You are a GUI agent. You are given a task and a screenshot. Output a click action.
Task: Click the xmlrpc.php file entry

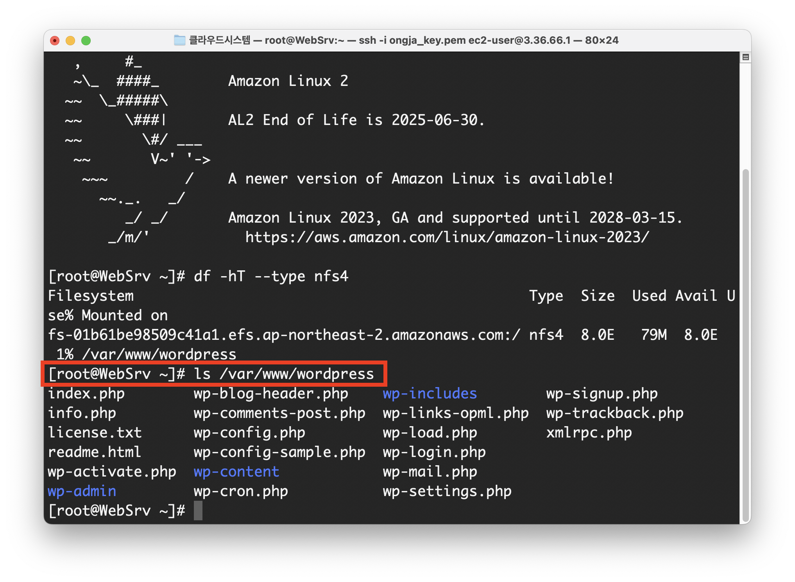(x=589, y=433)
